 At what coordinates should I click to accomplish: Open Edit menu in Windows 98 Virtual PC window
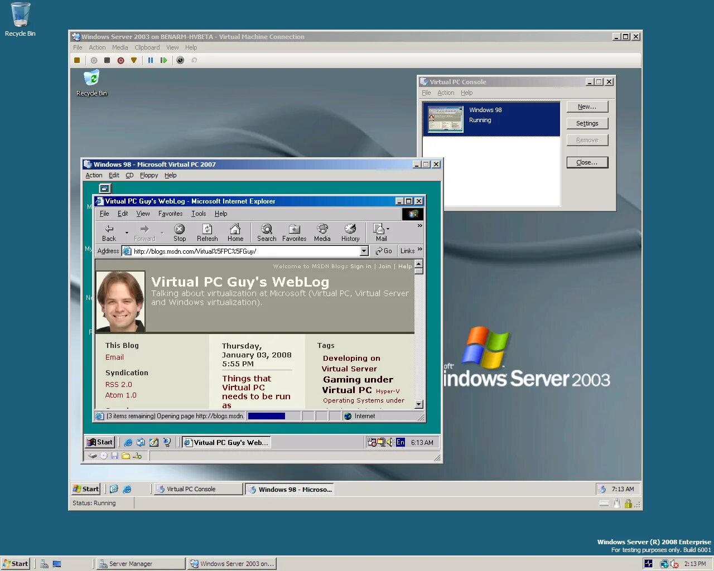tap(114, 175)
